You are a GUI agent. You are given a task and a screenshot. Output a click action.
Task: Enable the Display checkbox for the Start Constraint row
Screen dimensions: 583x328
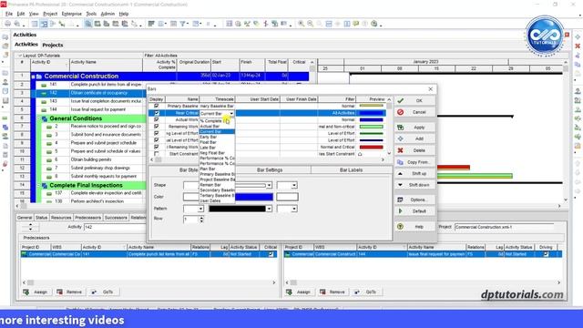pyautogui.click(x=157, y=154)
